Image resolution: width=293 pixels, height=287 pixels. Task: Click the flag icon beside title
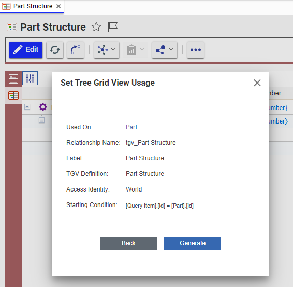[113, 27]
